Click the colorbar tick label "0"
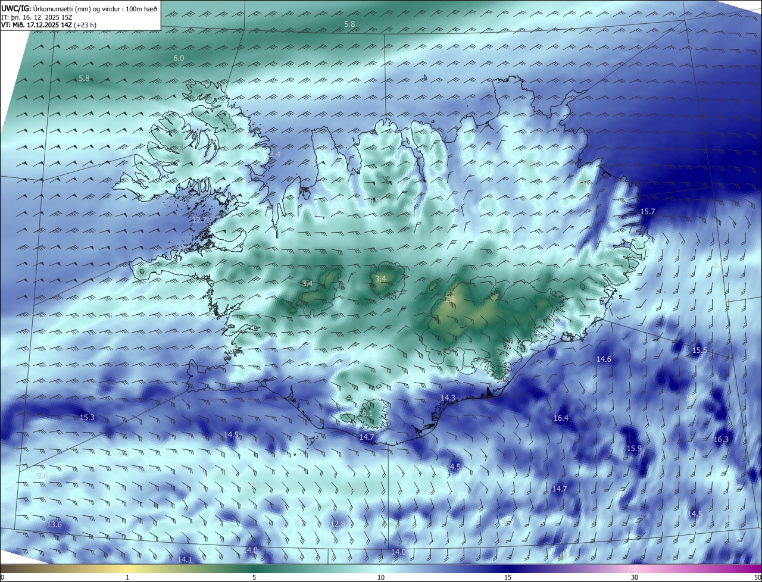The height and width of the screenshot is (582, 762). [x=2, y=577]
